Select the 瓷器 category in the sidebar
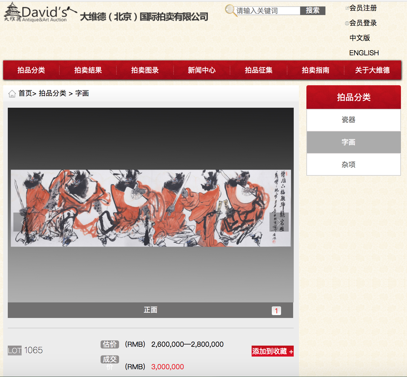Viewport: 407px width, 377px height. pos(354,120)
